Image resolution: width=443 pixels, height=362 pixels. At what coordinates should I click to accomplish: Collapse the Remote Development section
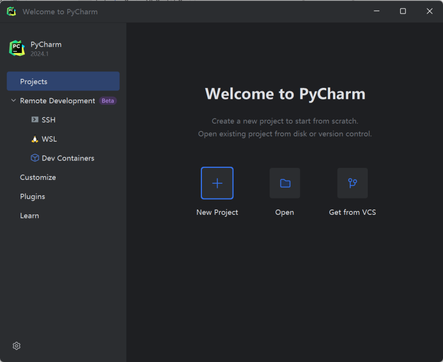click(x=13, y=101)
